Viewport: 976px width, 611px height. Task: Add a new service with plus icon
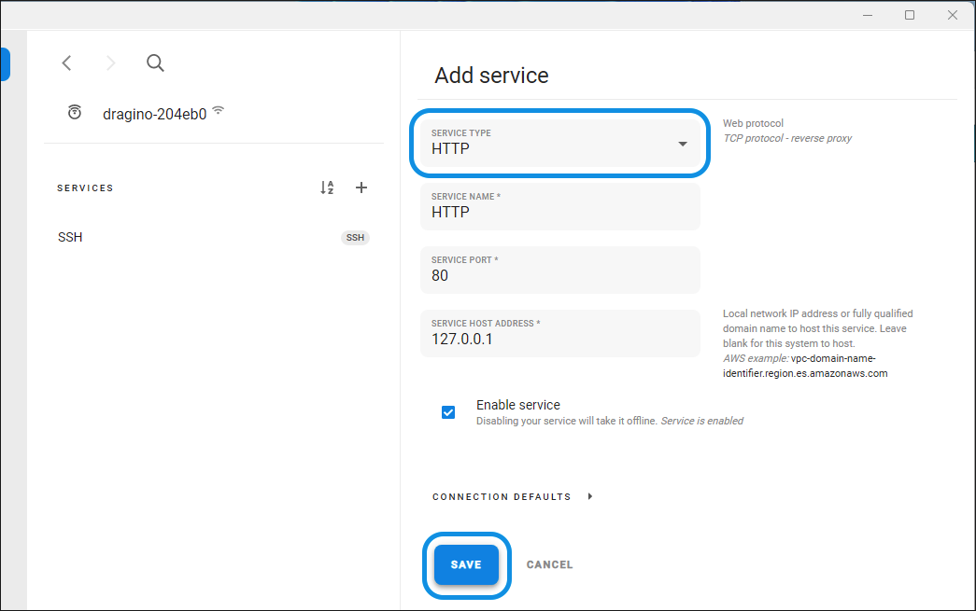click(361, 187)
